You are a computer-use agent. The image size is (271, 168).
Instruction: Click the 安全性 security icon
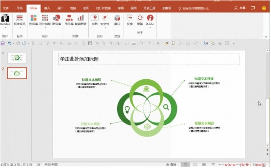pos(105,20)
